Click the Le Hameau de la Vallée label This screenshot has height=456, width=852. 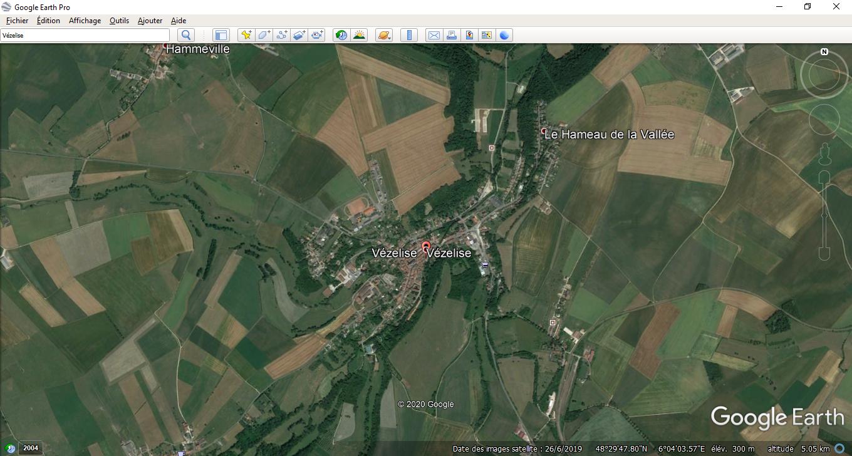tap(609, 134)
